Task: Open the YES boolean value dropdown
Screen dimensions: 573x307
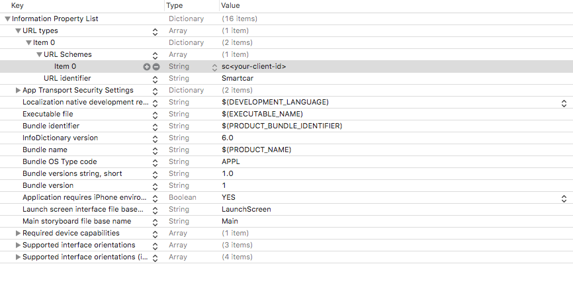Action: 564,198
